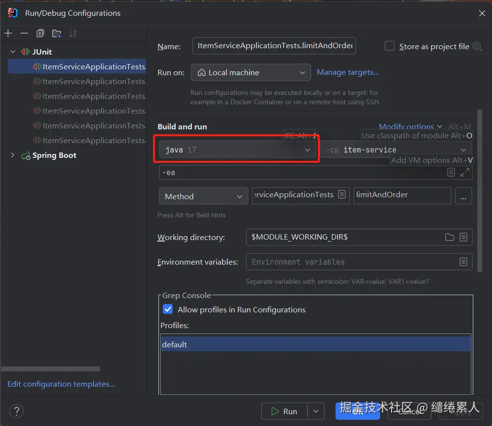This screenshot has height=426, width=492.
Task: Browse for working directory folder
Action: tap(449, 237)
